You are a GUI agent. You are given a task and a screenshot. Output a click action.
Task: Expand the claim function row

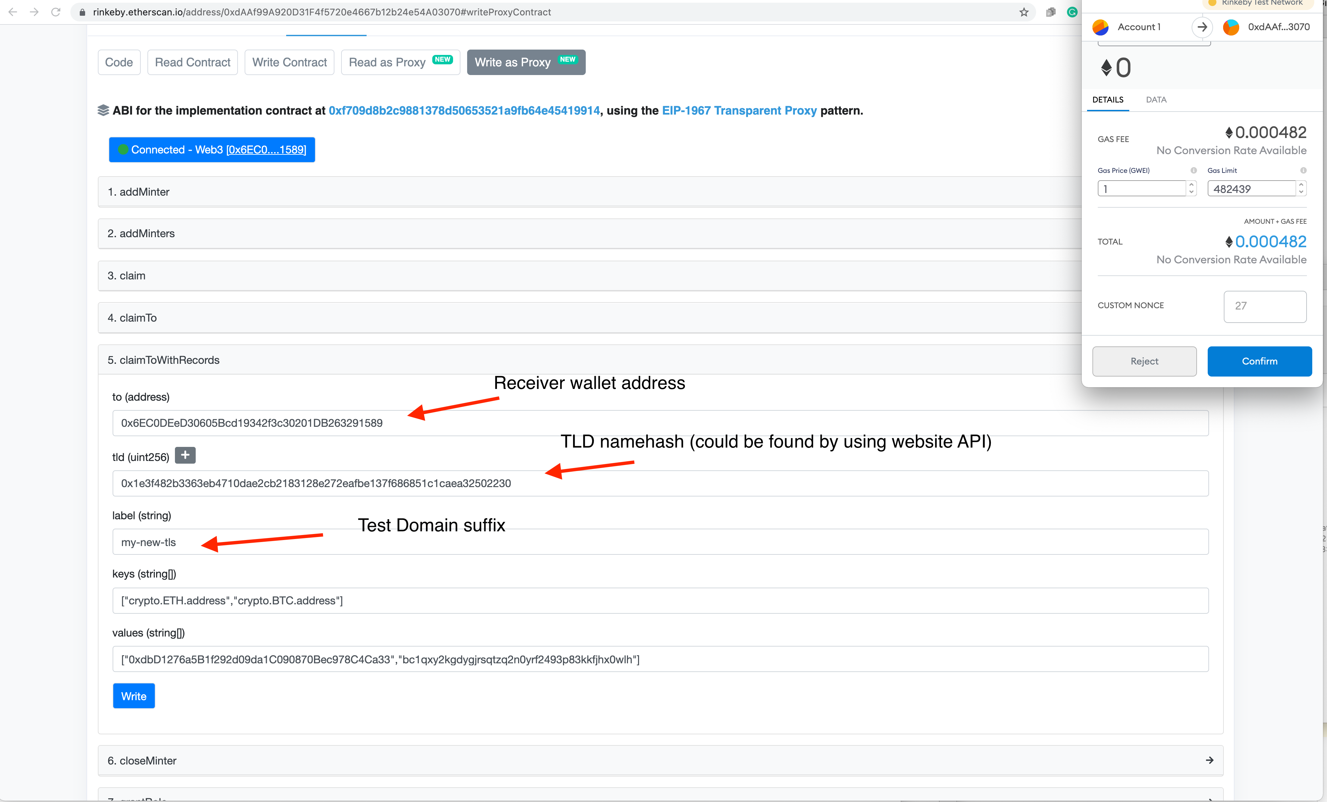tap(590, 276)
